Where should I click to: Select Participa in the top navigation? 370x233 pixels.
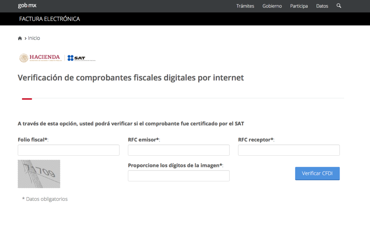pyautogui.click(x=299, y=6)
